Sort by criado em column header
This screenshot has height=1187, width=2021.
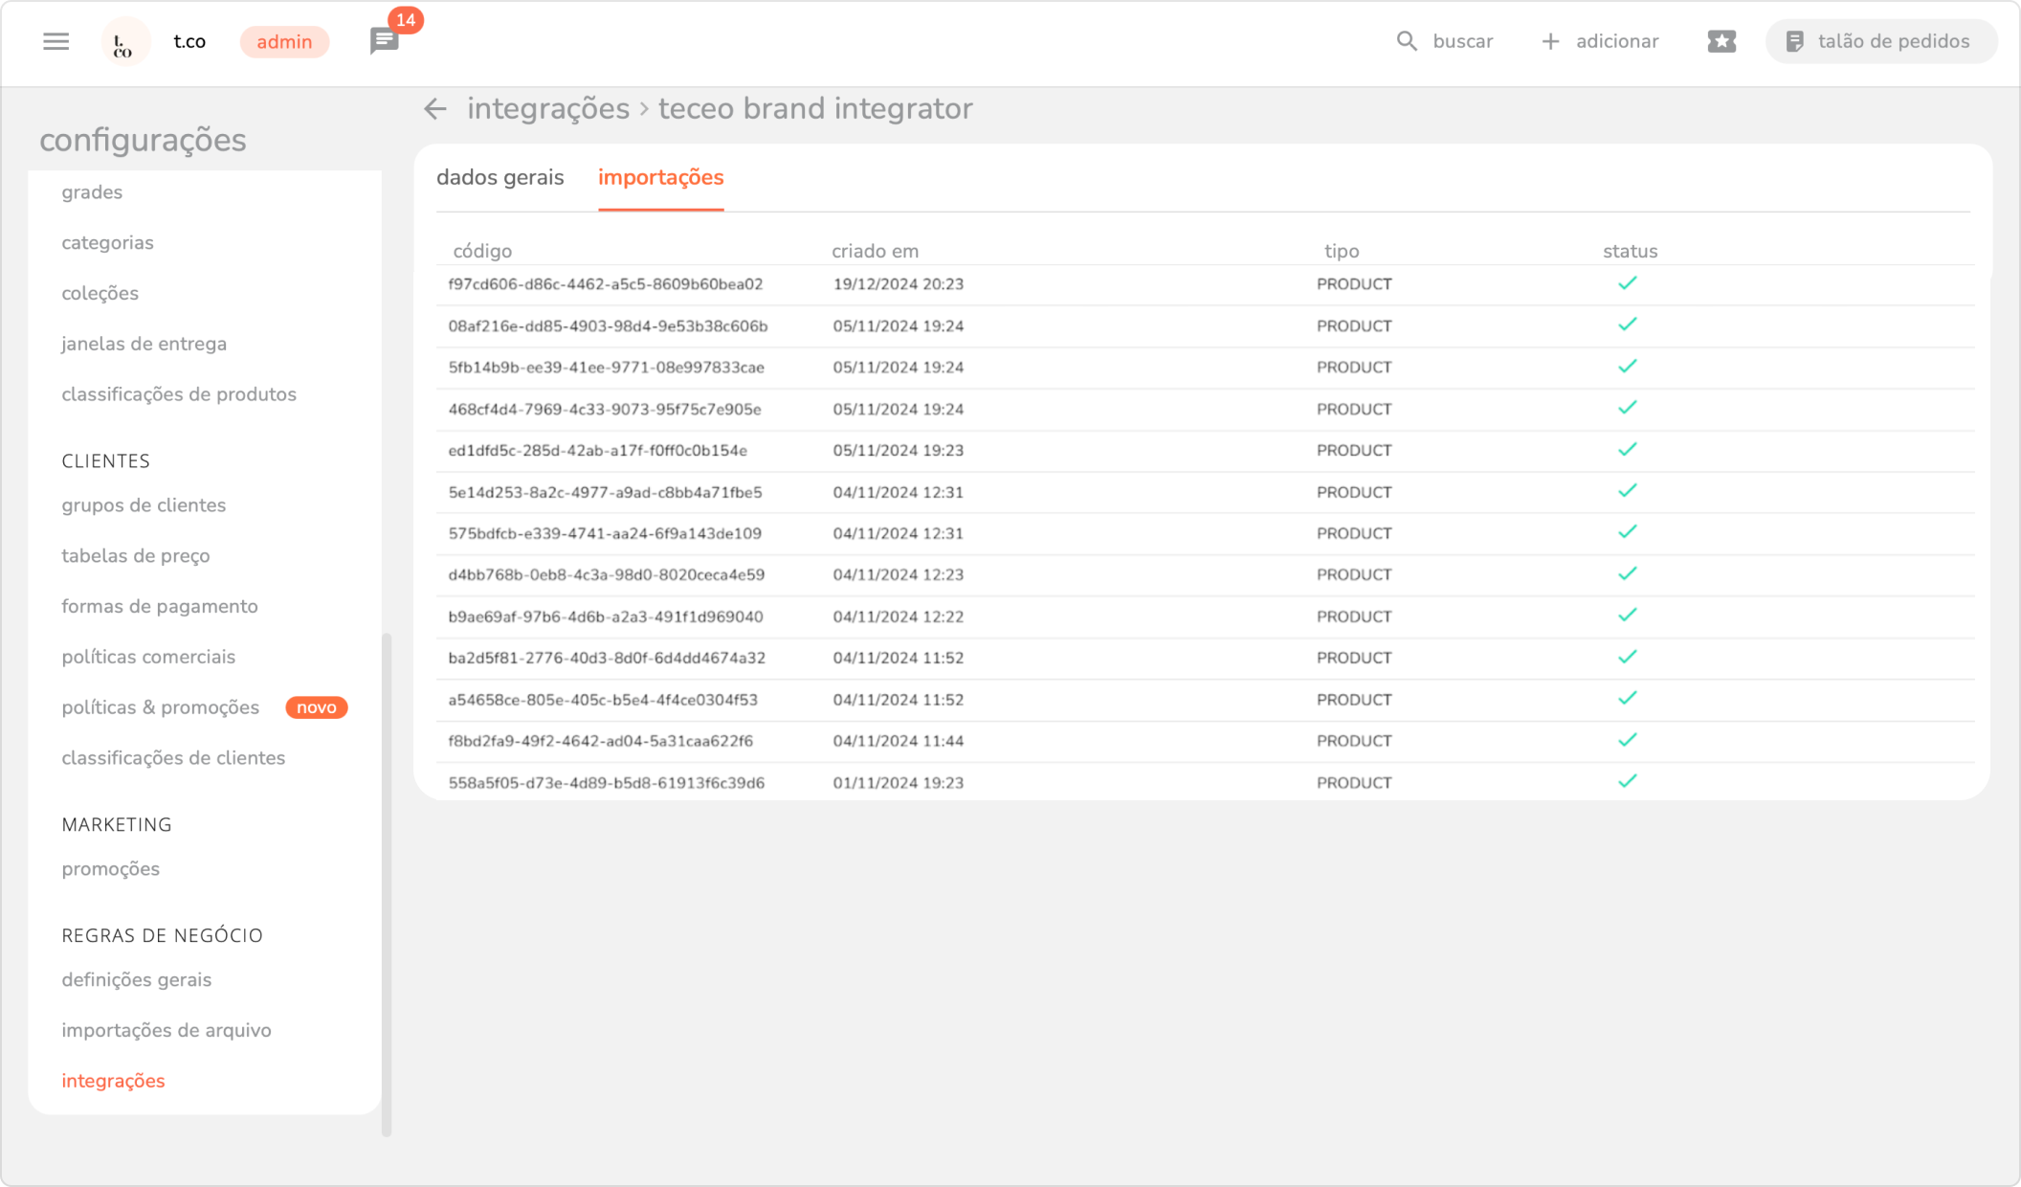[875, 251]
